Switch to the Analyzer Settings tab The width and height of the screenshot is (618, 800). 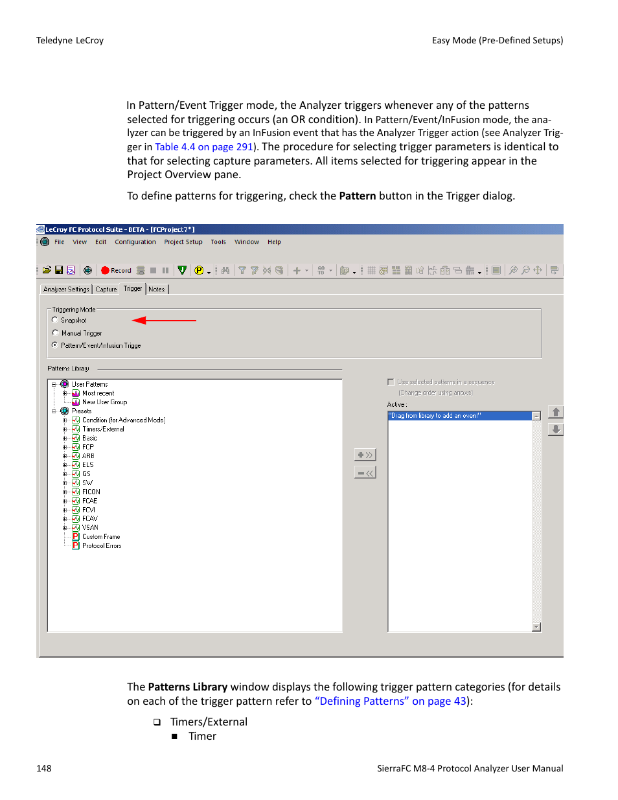click(66, 290)
